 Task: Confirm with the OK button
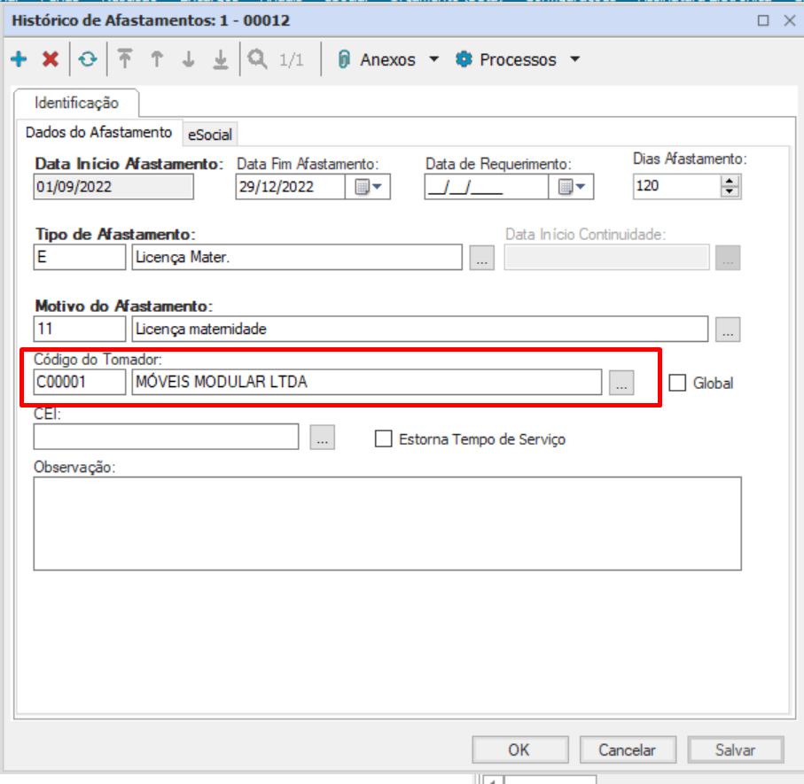(520, 750)
